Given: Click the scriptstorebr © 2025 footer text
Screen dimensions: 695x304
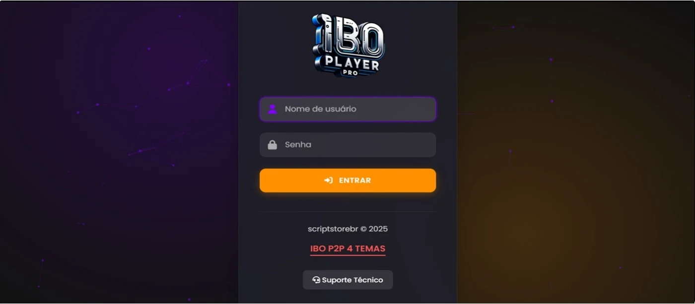Looking at the screenshot, I should 347,229.
